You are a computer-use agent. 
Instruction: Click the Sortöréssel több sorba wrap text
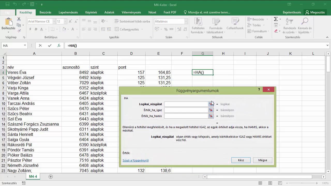(132, 21)
